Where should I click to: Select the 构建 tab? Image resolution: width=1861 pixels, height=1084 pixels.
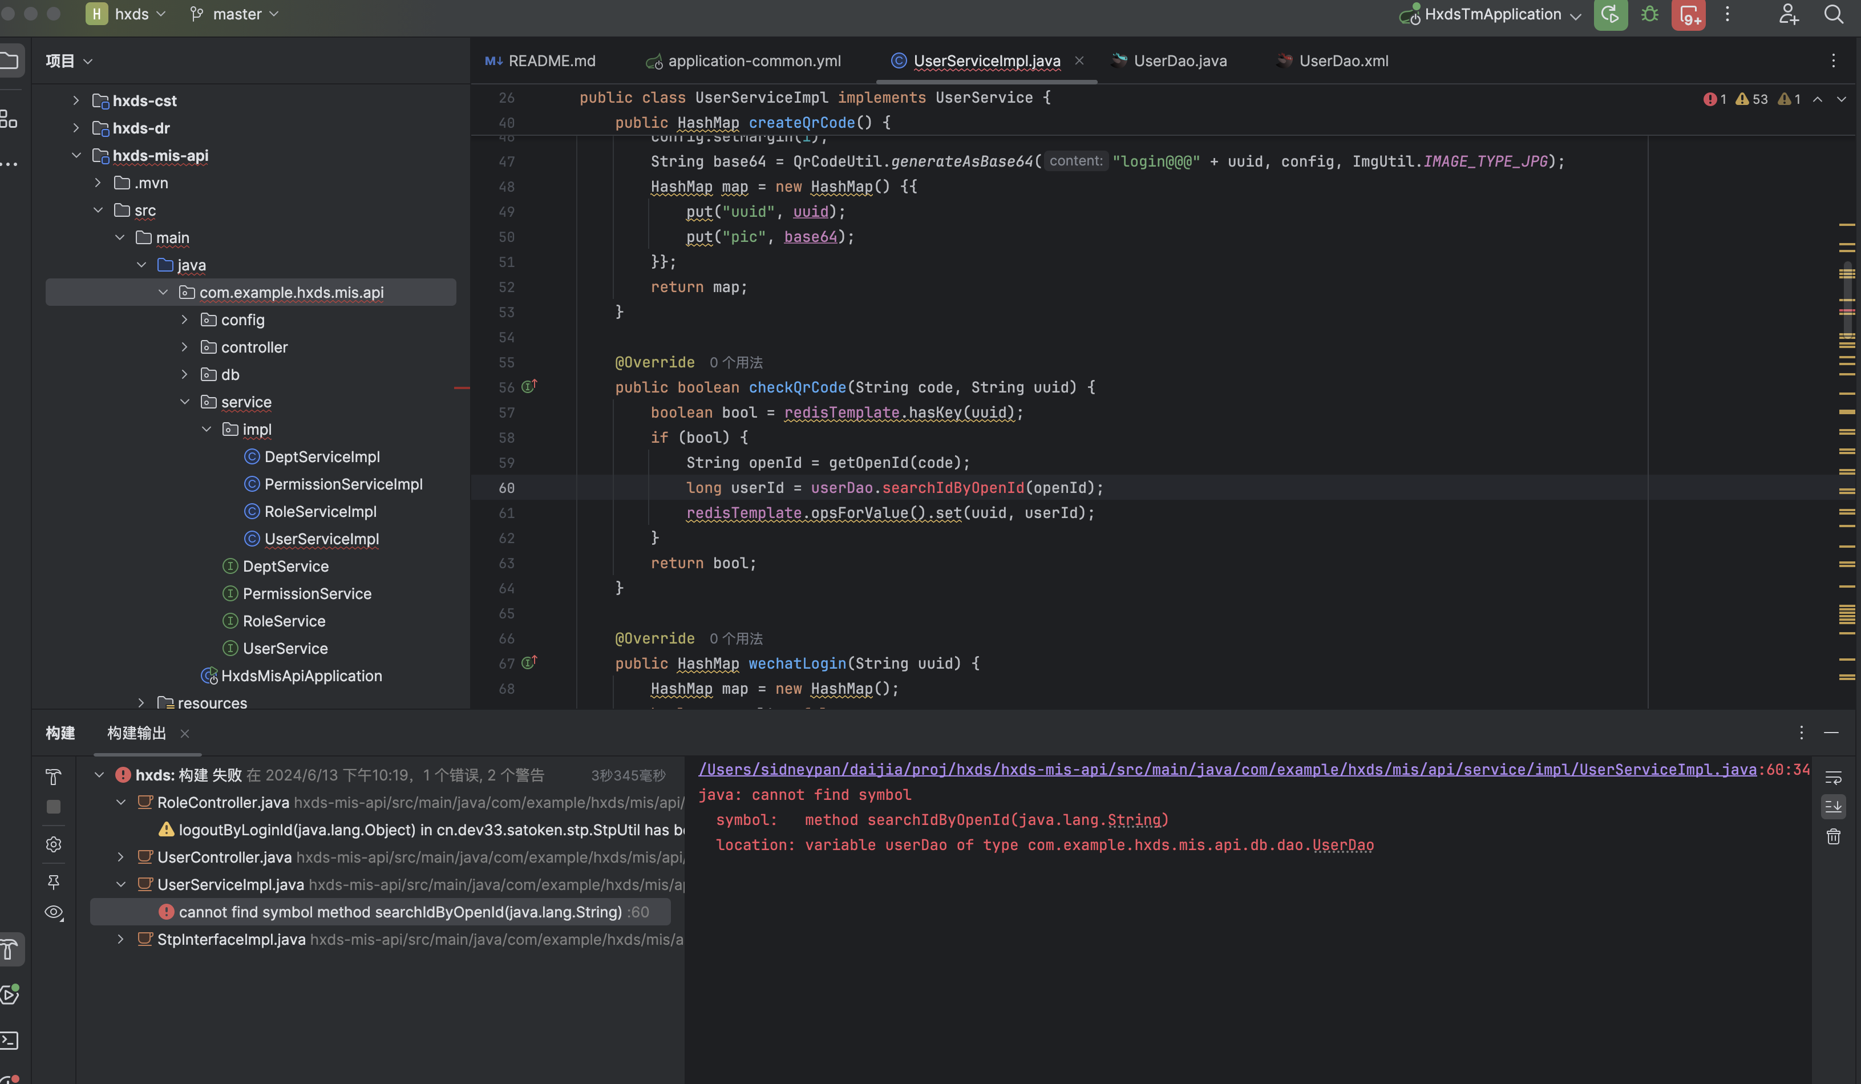tap(60, 733)
